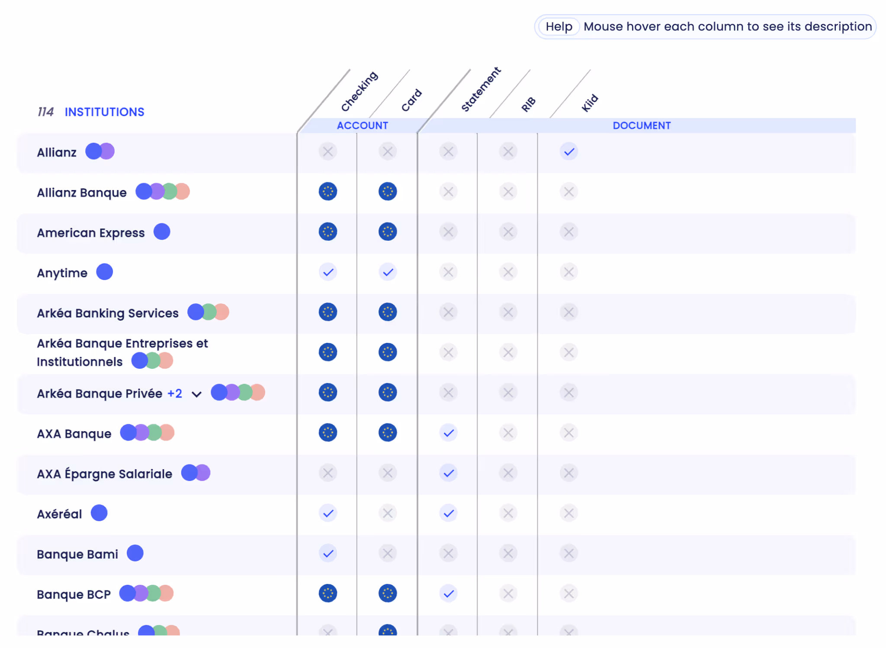Click Allianz Checking cross icon

[327, 152]
